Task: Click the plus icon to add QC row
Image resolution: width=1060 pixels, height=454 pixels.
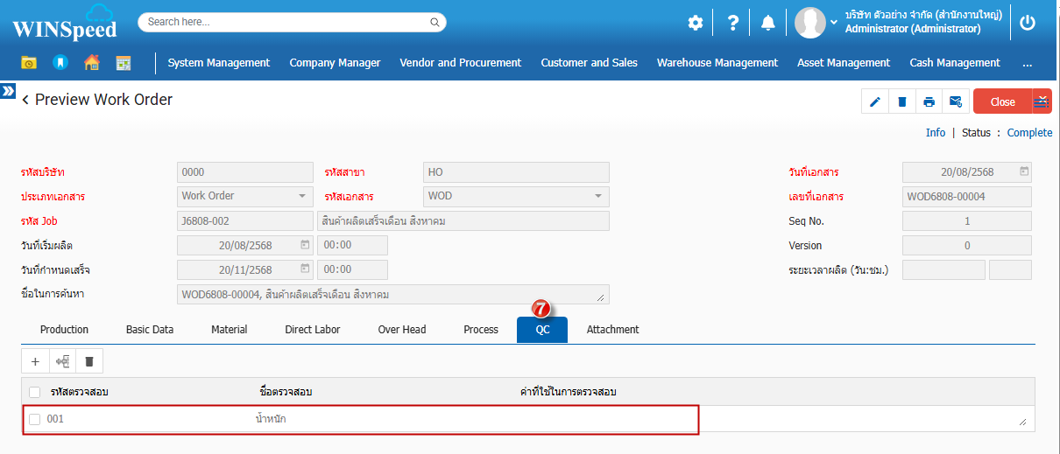Action: click(35, 360)
